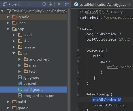The height and width of the screenshot is (111, 133).
Task: Collapse the main block fold marker
Action: click(x=78, y=56)
